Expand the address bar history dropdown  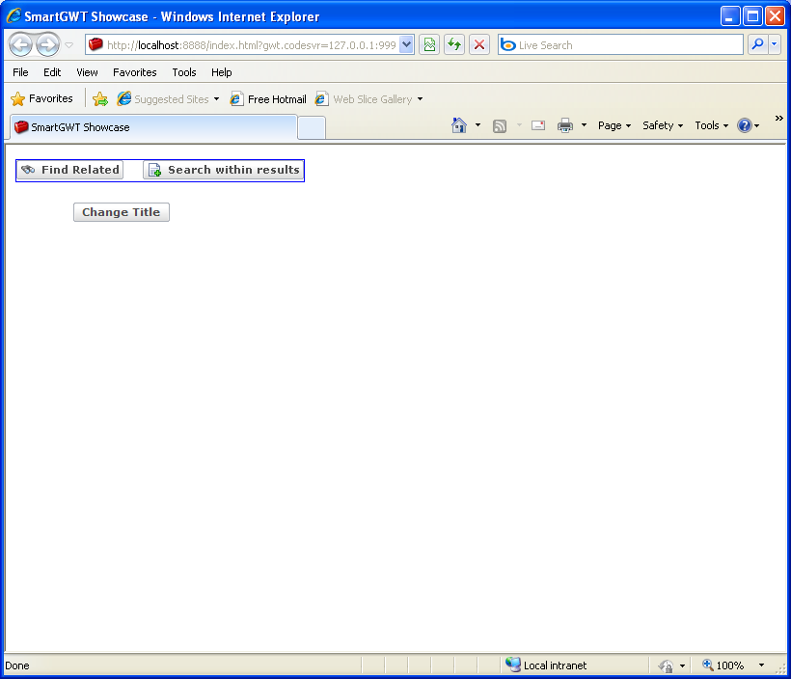406,45
